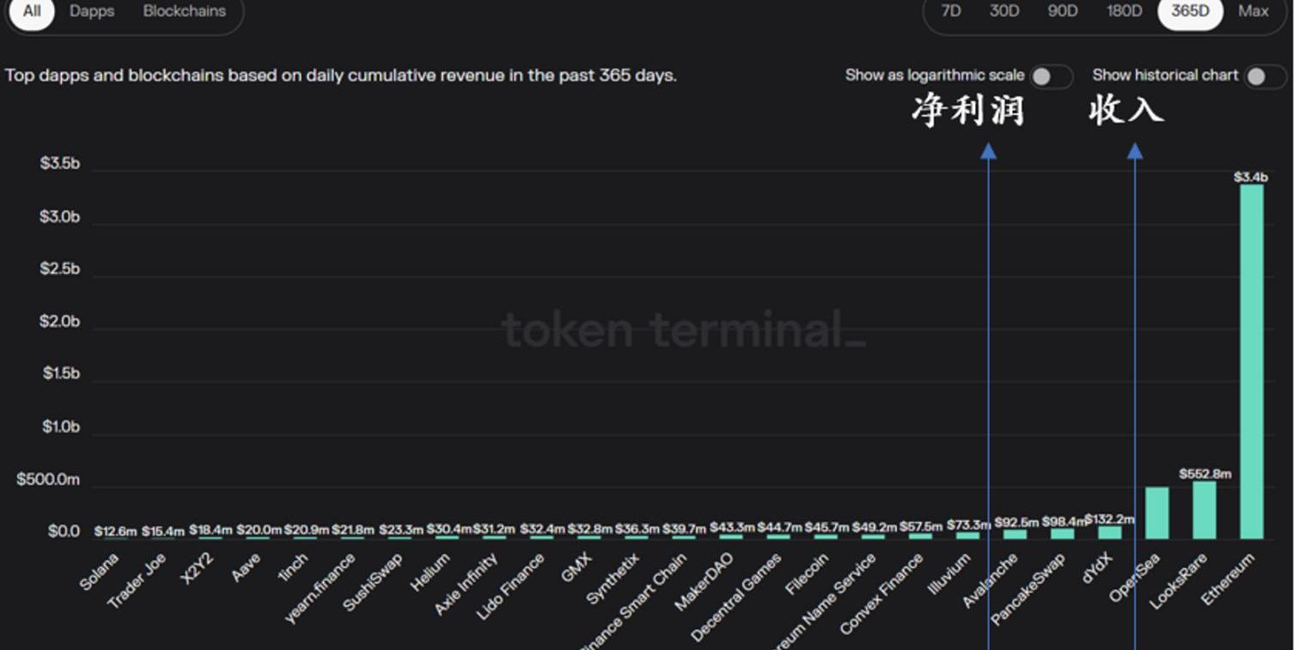The image size is (1299, 650).
Task: Click the $92.5m value label
Action: click(x=1016, y=522)
